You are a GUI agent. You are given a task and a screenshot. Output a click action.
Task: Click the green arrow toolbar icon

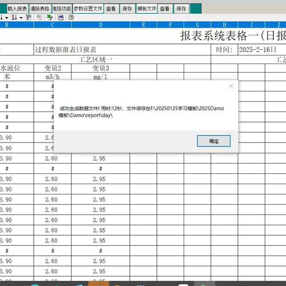coord(50,17)
